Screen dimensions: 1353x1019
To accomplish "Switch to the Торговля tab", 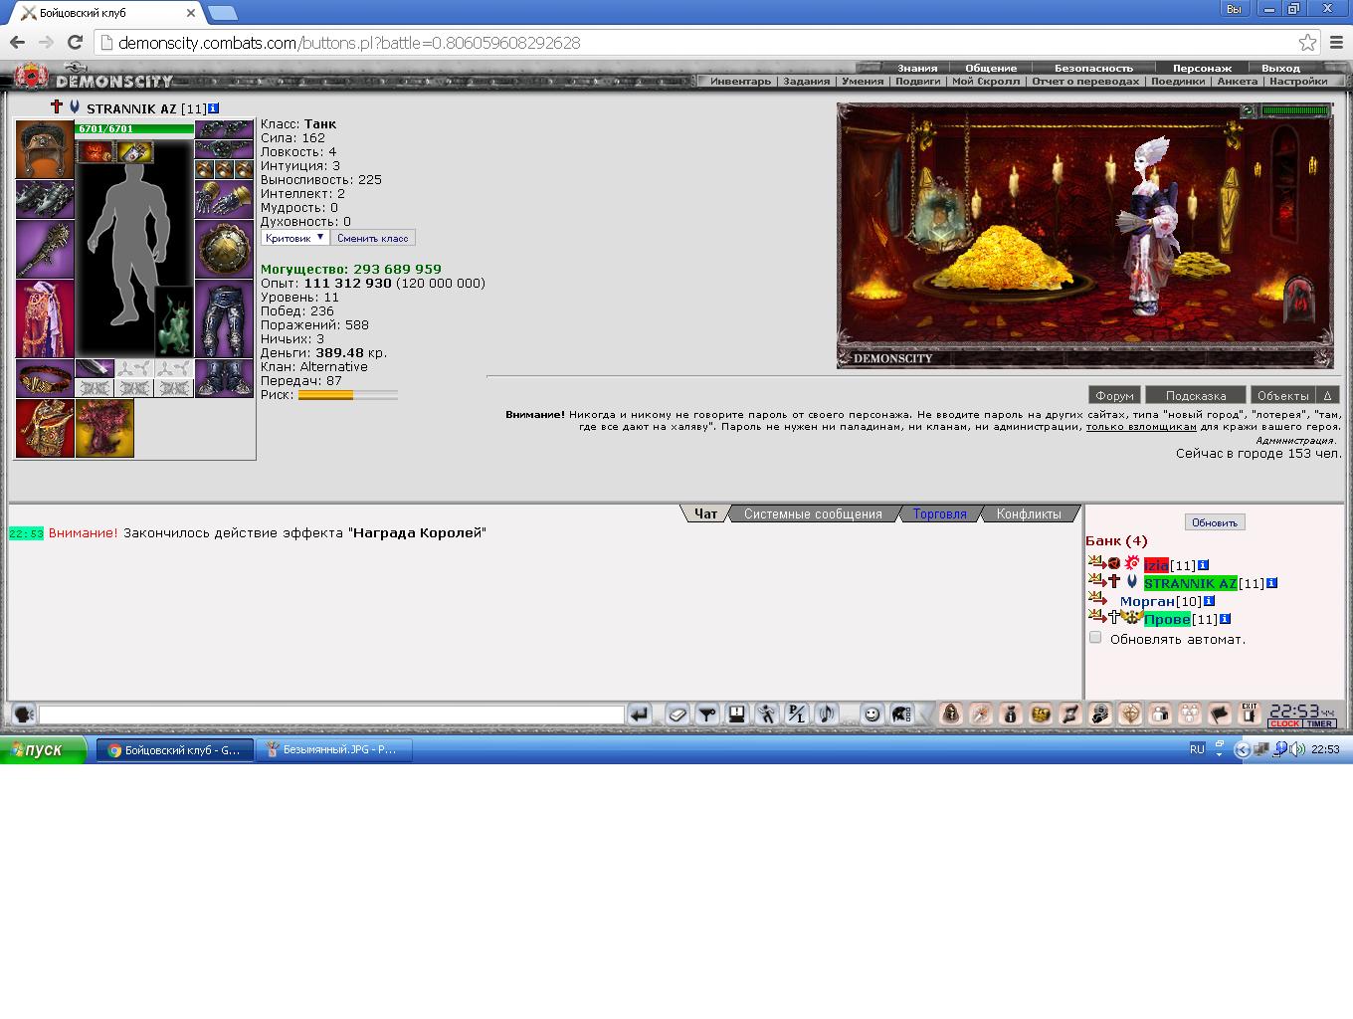I will click(x=940, y=513).
